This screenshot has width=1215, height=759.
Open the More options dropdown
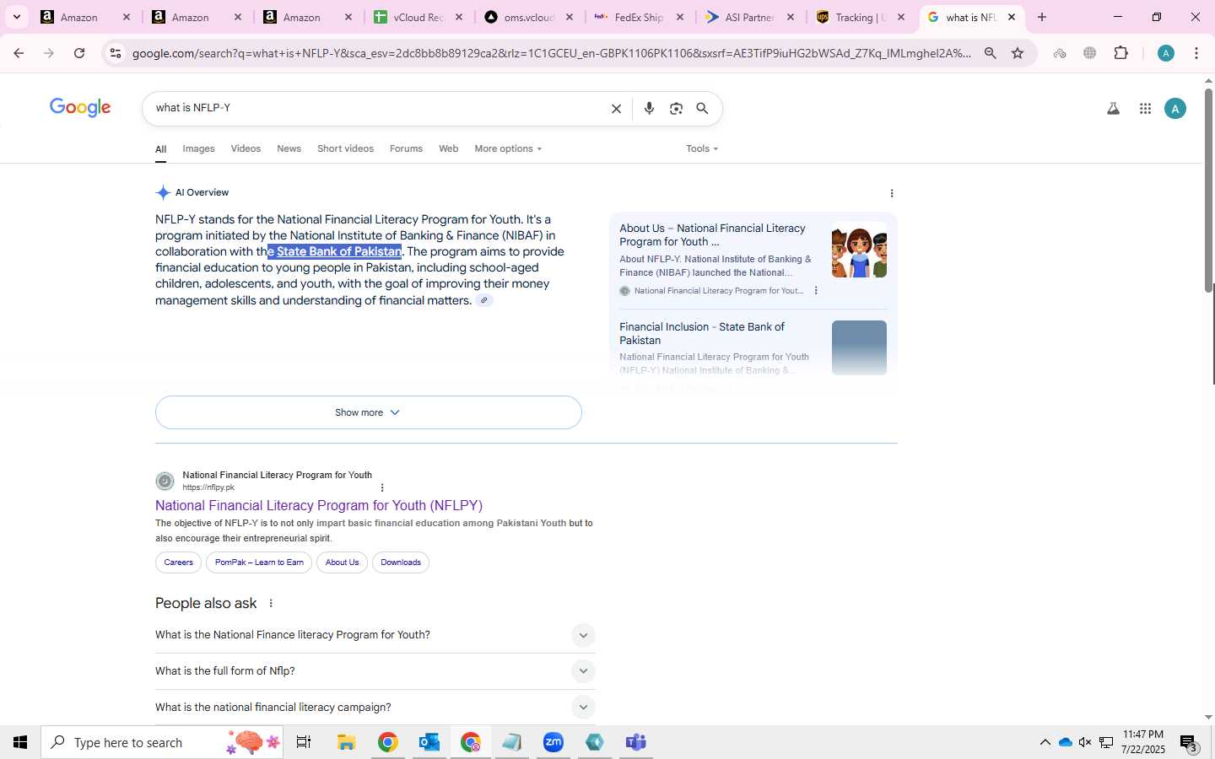[x=508, y=148]
